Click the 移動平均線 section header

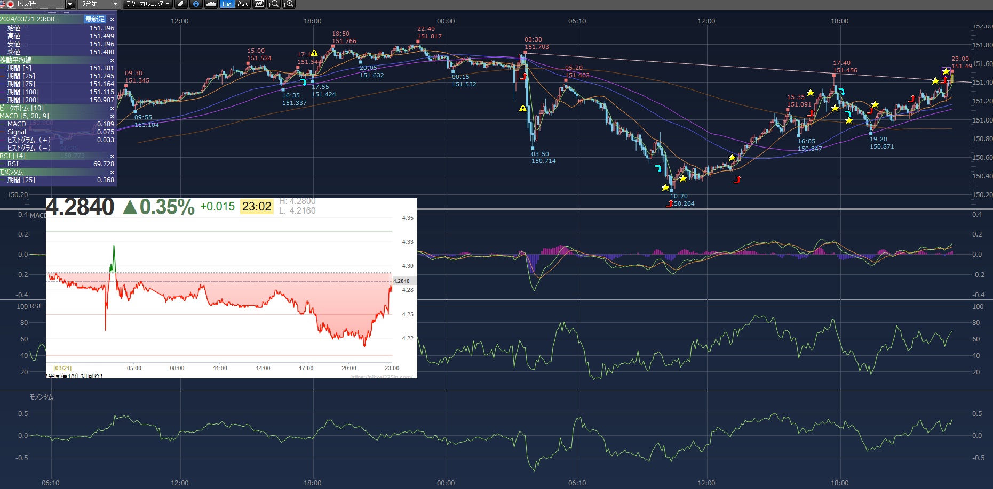pos(53,60)
